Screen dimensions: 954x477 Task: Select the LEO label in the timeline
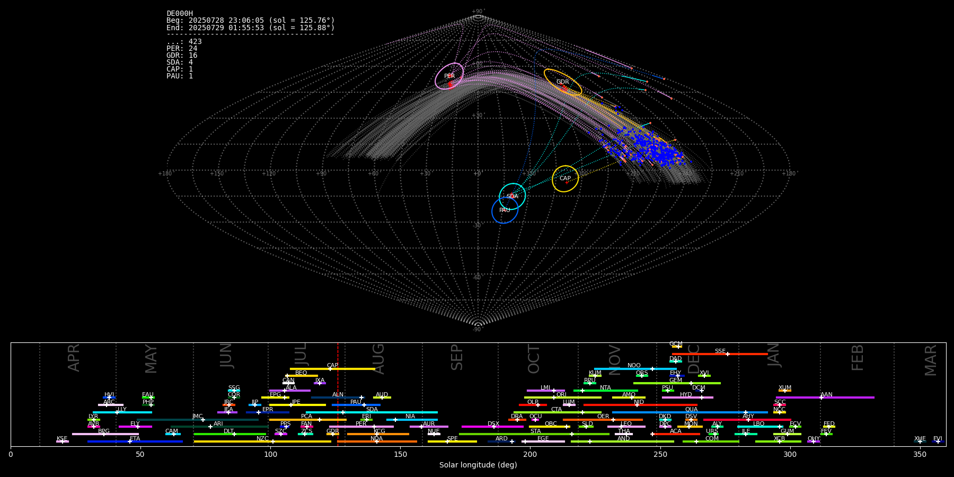coord(626,424)
